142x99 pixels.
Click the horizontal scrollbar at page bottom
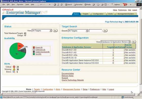(x=68, y=94)
